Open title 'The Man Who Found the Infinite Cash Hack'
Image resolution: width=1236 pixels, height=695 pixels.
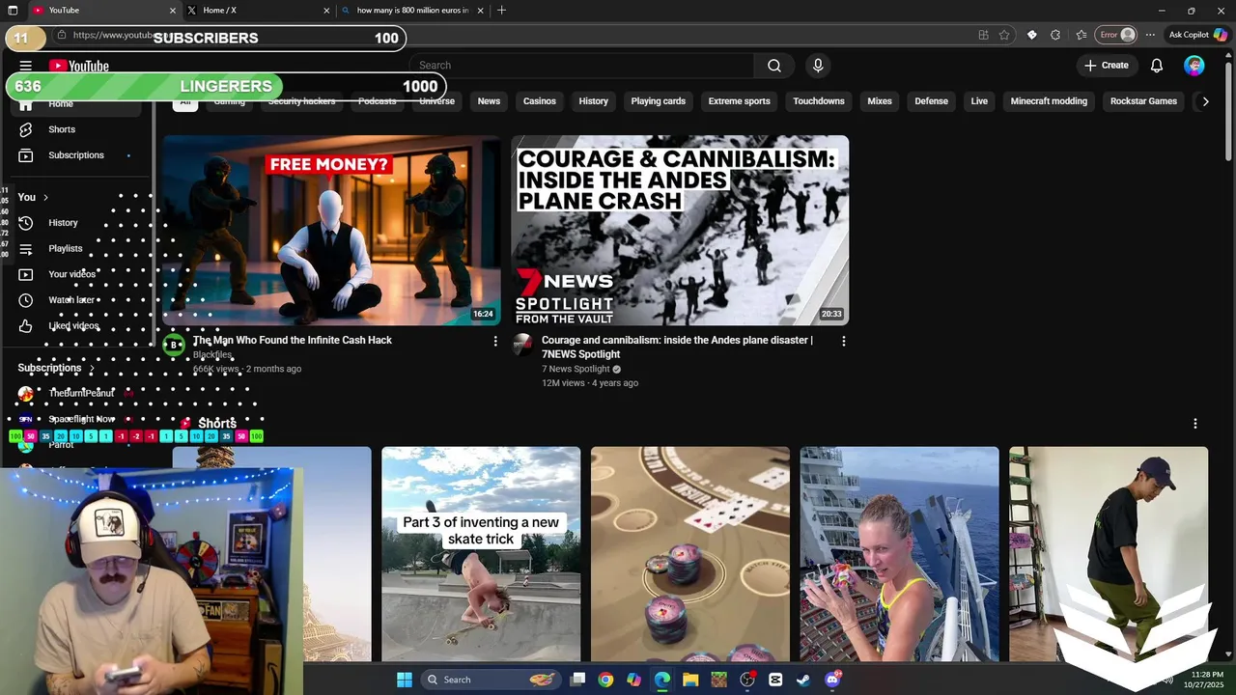coord(292,340)
